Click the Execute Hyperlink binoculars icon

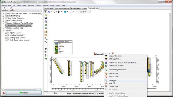point(106,56)
